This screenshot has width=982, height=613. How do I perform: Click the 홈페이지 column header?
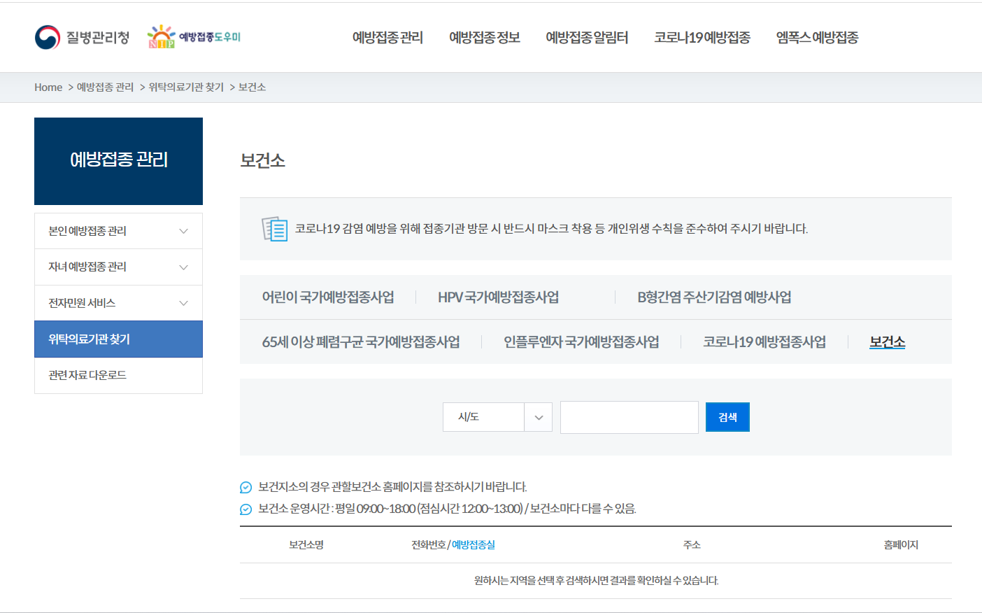coord(901,545)
